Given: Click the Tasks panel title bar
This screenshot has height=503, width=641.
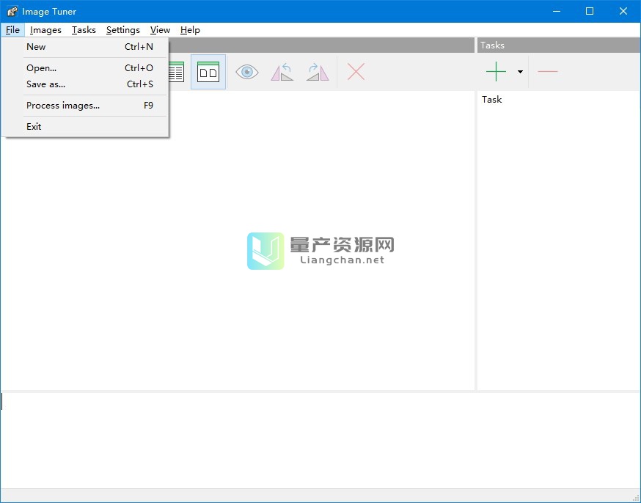Looking at the screenshot, I should 558,45.
